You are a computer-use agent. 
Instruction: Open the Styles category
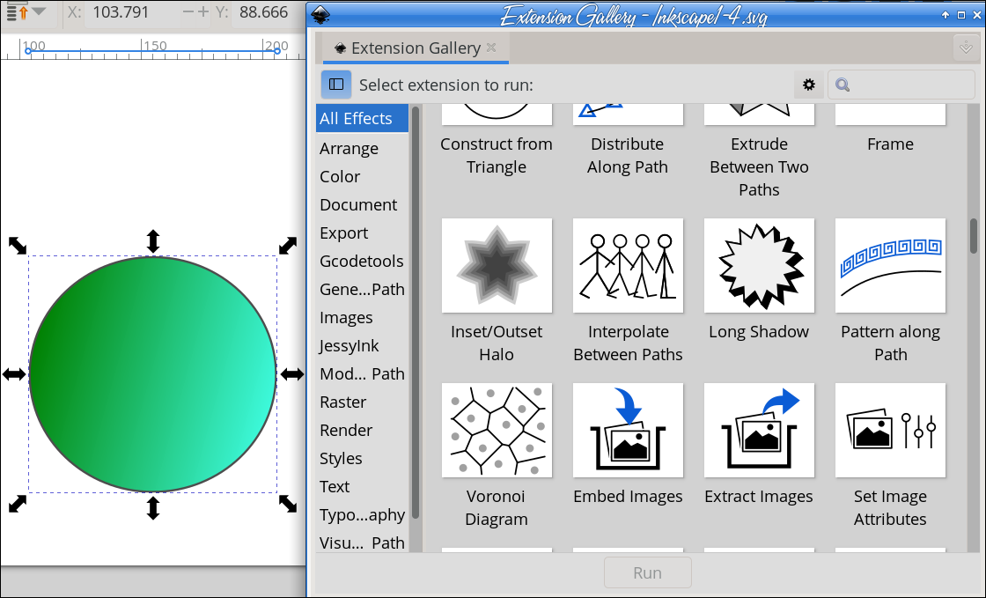coord(362,458)
